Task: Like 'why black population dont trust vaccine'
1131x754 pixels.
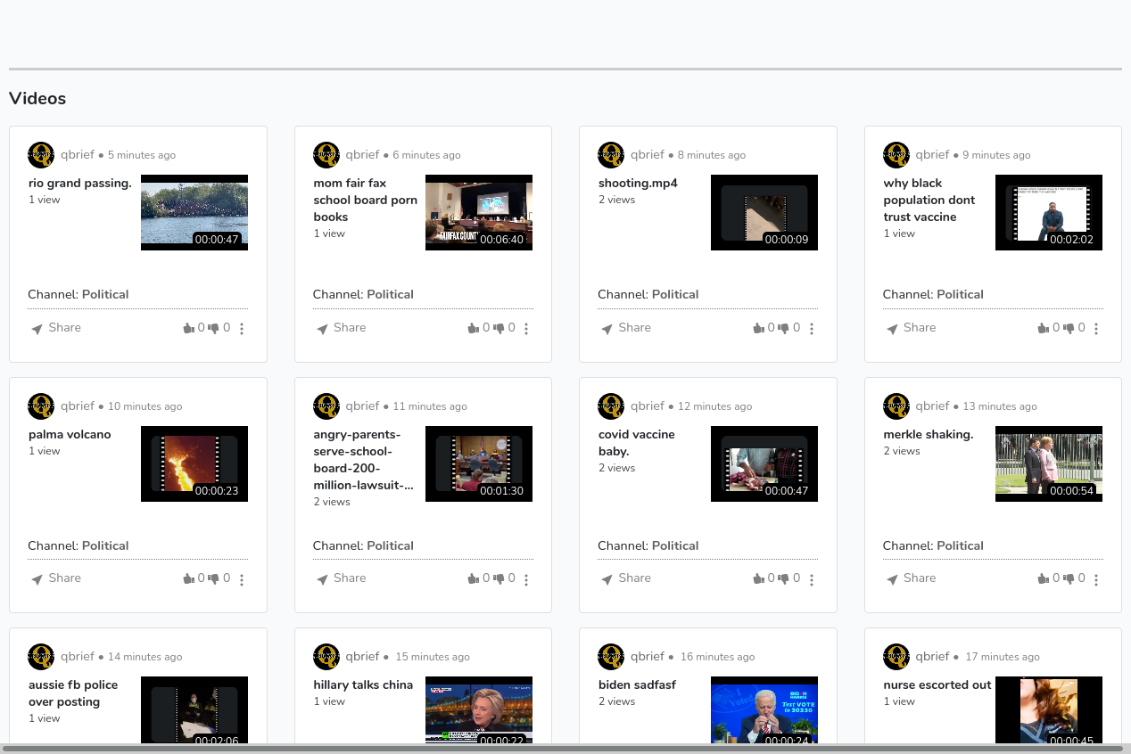Action: coord(1043,328)
